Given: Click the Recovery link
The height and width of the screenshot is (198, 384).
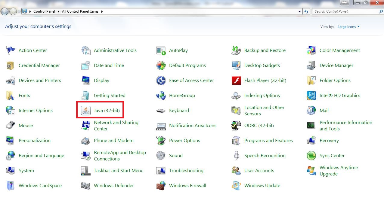Looking at the screenshot, I should (329, 141).
